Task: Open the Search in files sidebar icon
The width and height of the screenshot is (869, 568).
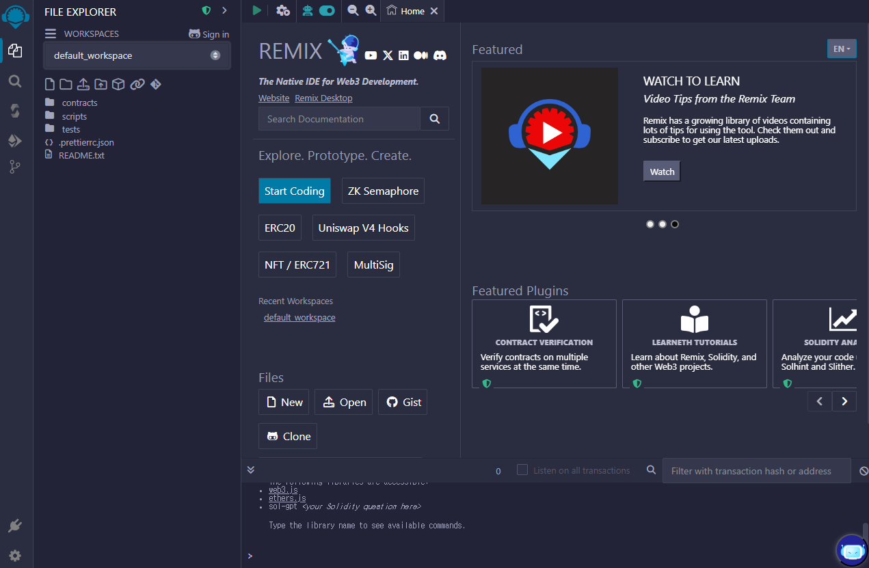Action: click(15, 81)
